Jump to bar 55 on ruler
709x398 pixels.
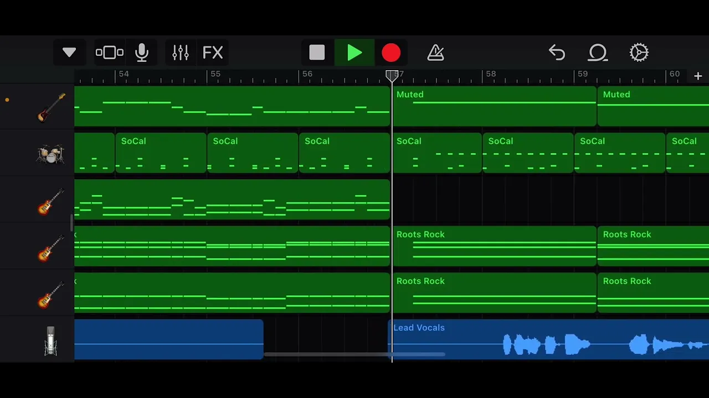215,74
